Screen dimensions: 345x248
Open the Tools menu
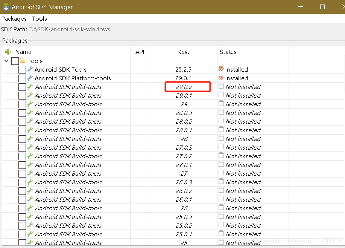point(39,18)
